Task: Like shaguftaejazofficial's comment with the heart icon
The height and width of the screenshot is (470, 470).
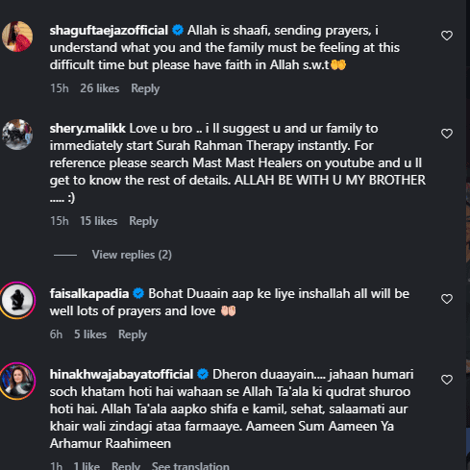Action: click(447, 36)
